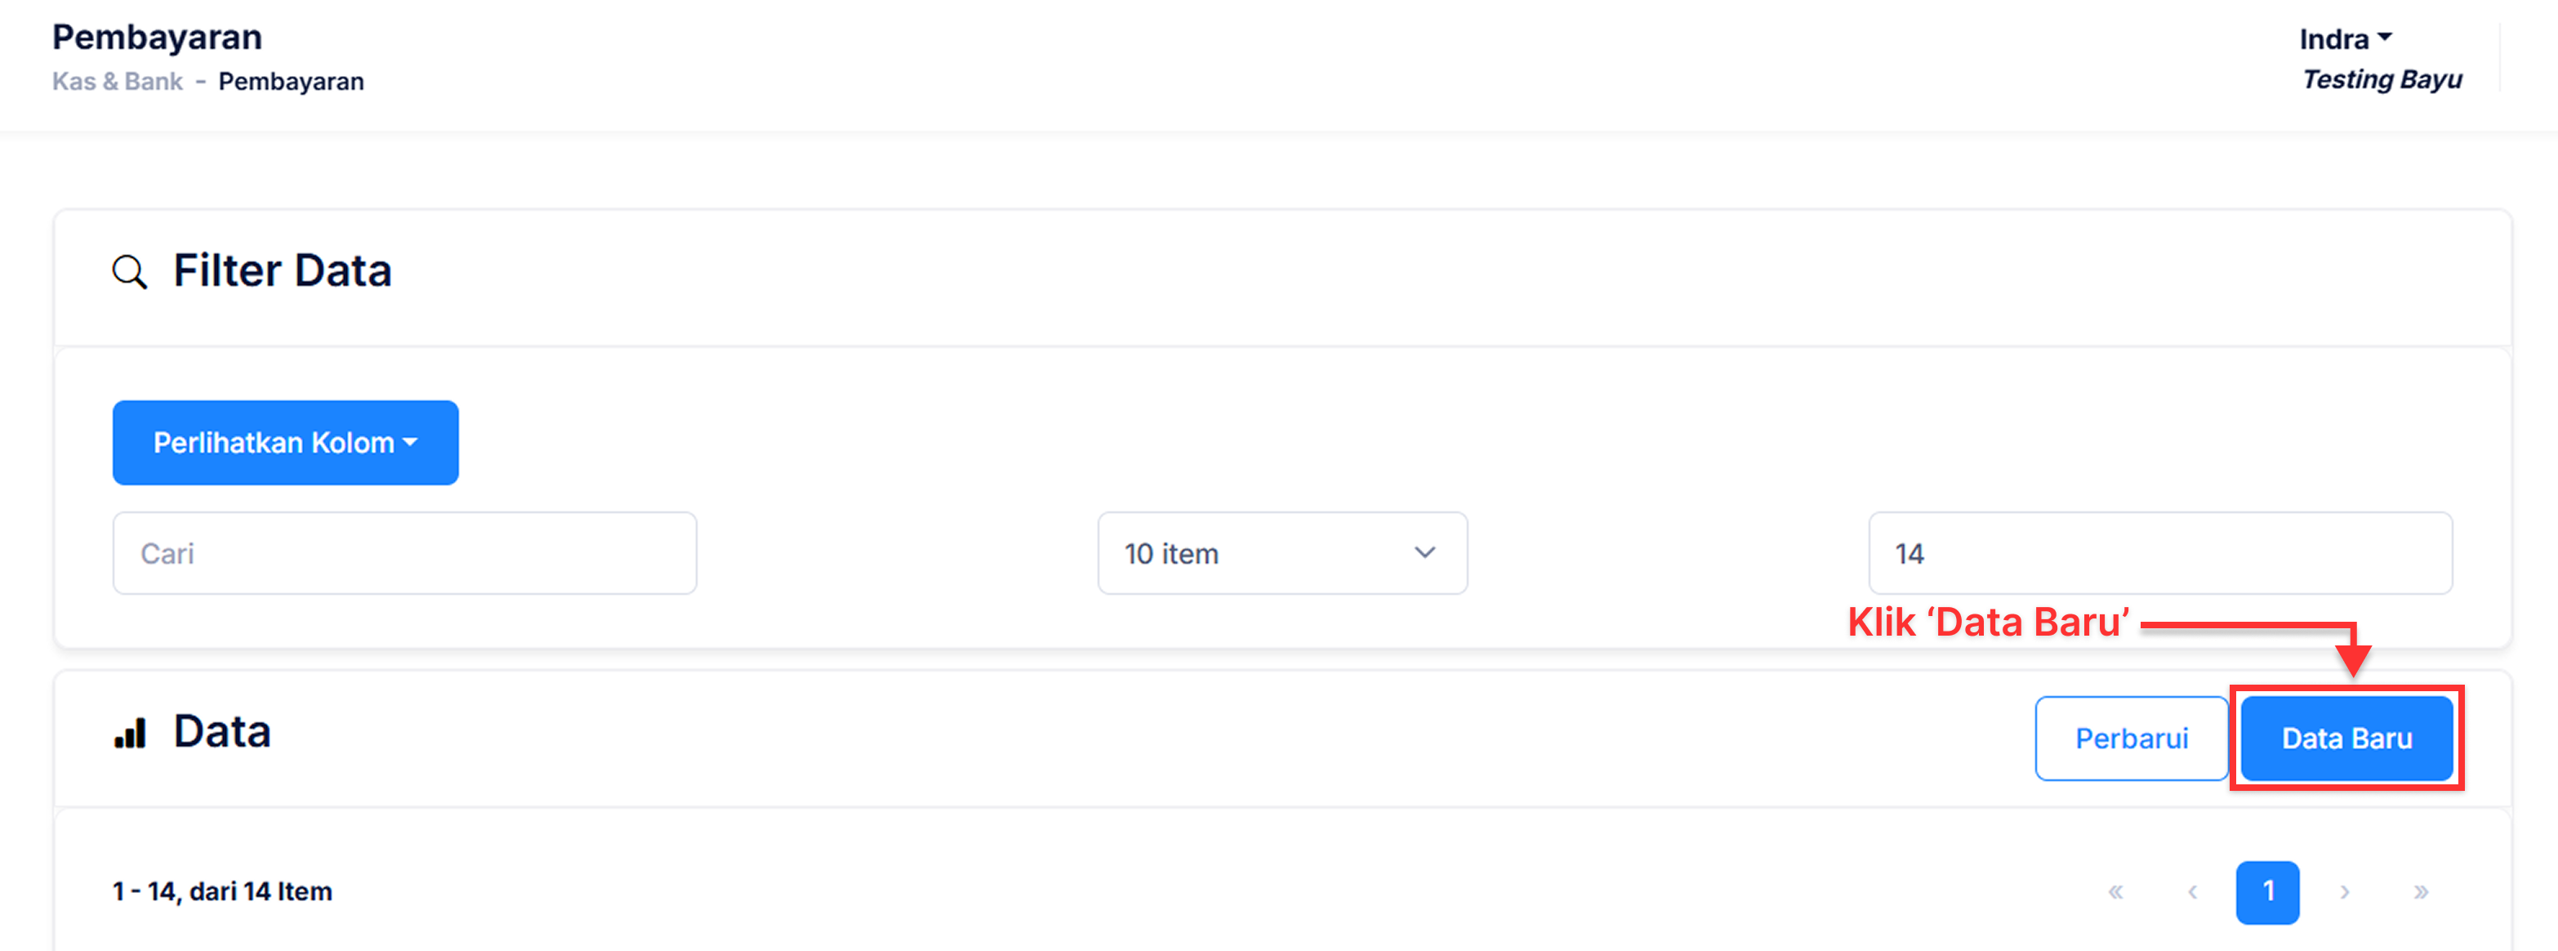Viewport: 2558px width, 951px height.
Task: Focus the Cari search field
Action: (x=404, y=553)
